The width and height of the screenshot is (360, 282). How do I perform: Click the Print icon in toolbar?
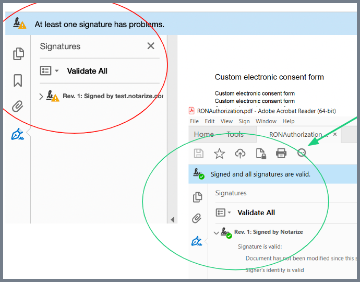tap(281, 154)
